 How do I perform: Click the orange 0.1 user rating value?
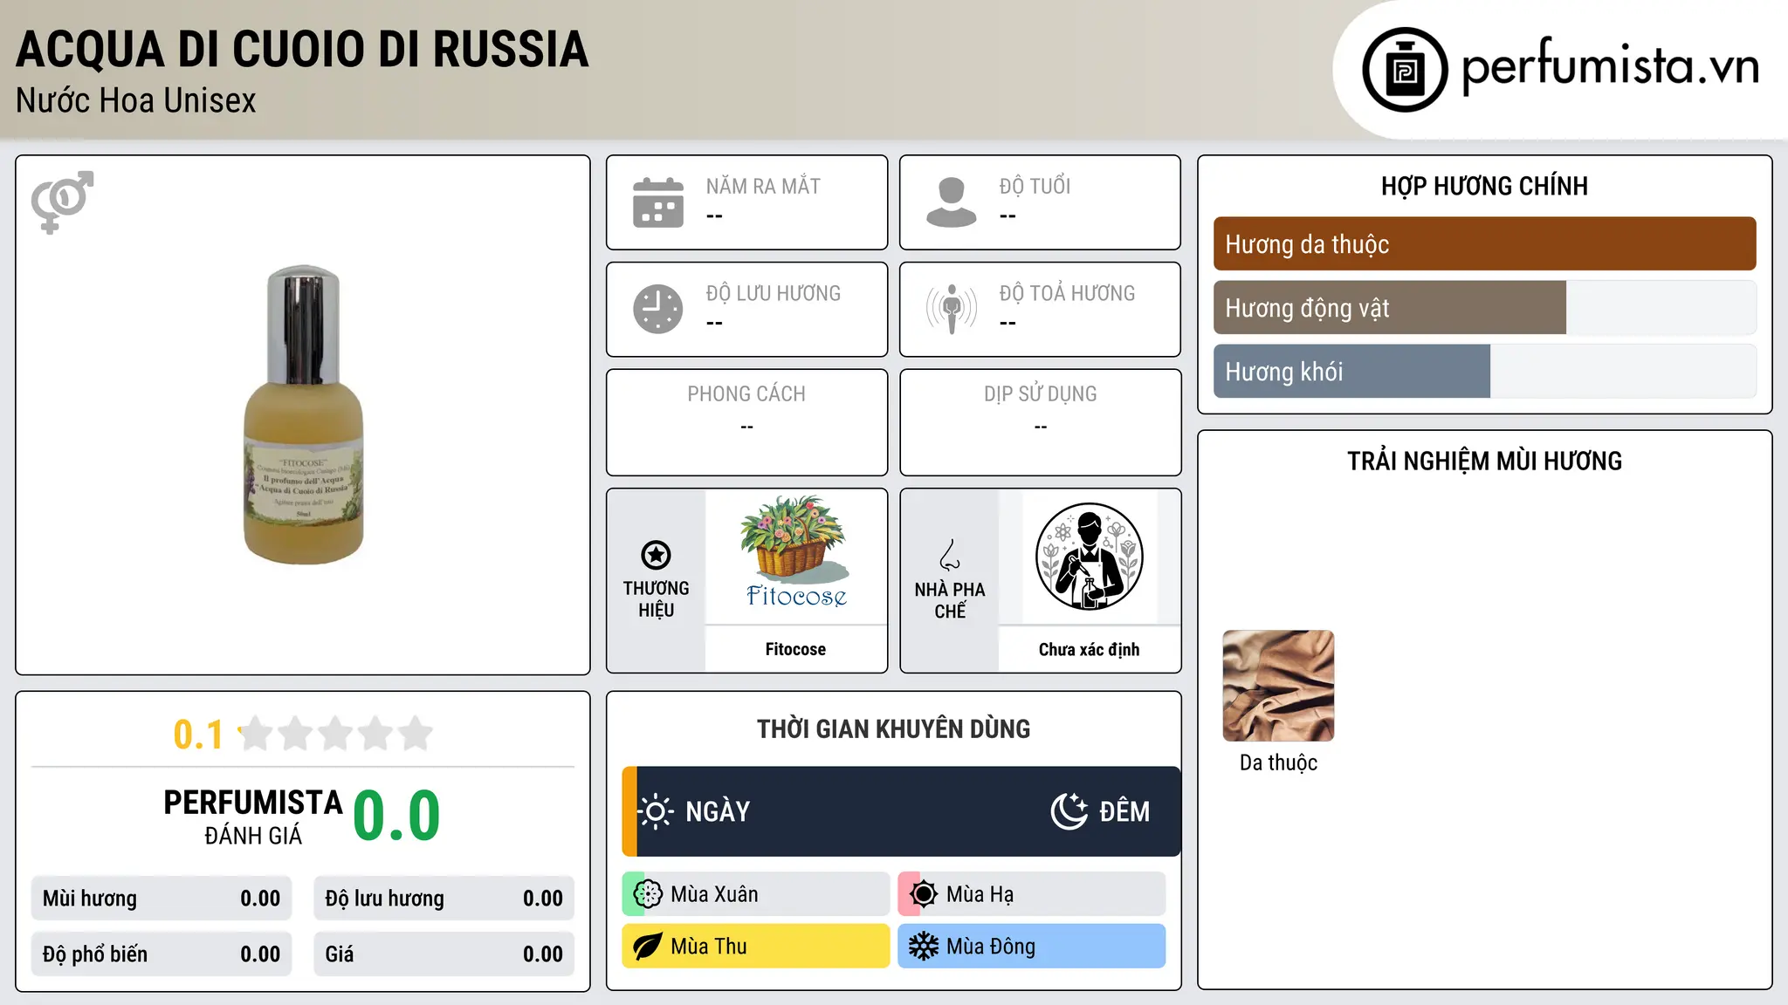[198, 735]
